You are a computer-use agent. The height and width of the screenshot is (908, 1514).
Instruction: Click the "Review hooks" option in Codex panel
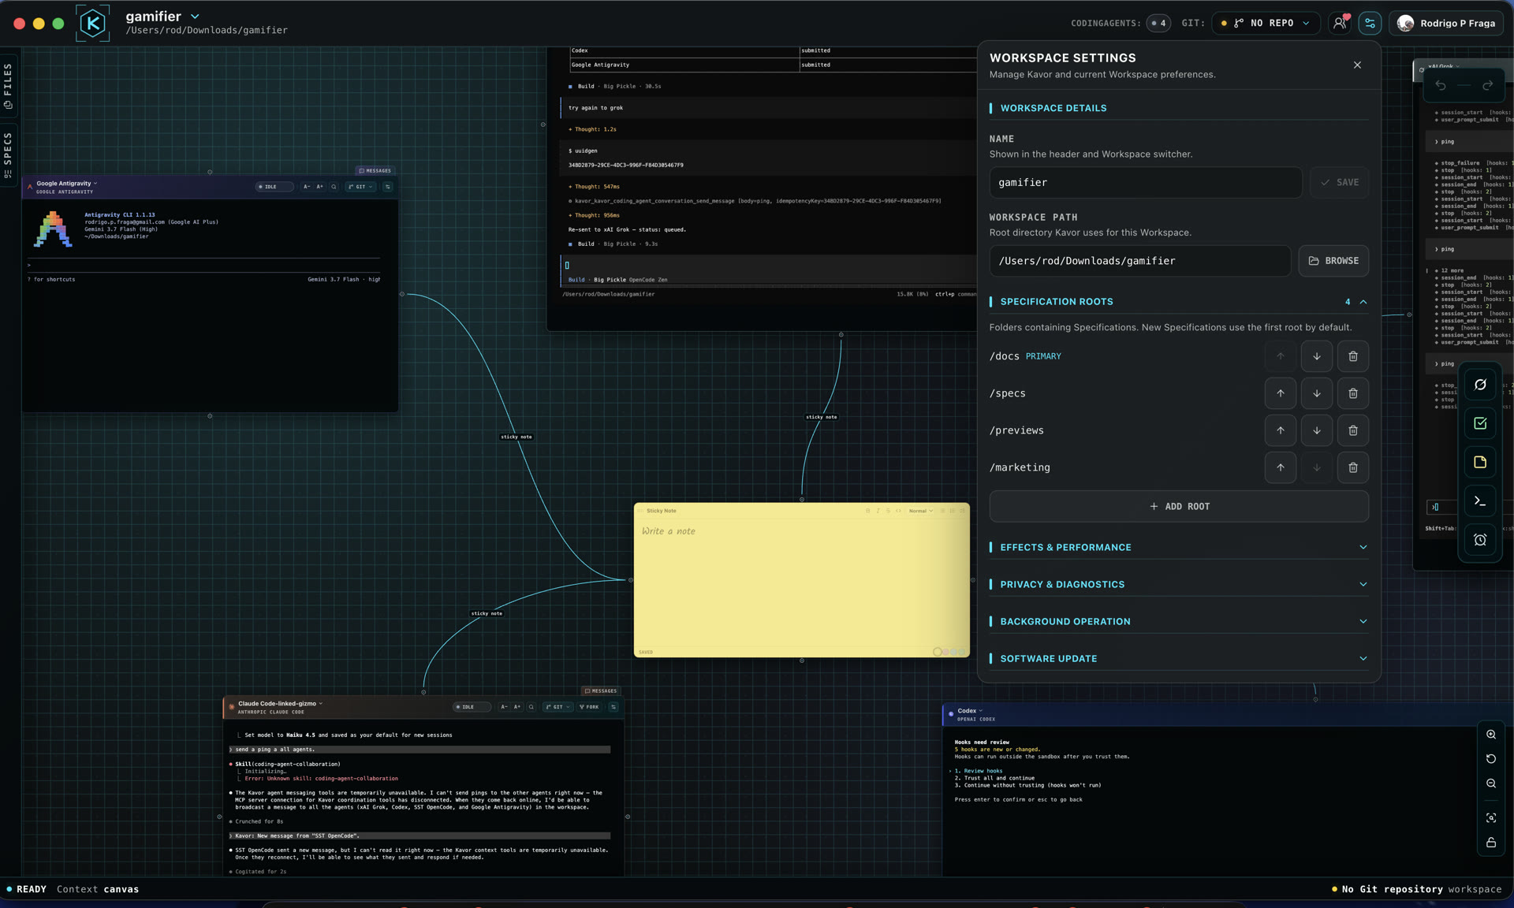(983, 771)
